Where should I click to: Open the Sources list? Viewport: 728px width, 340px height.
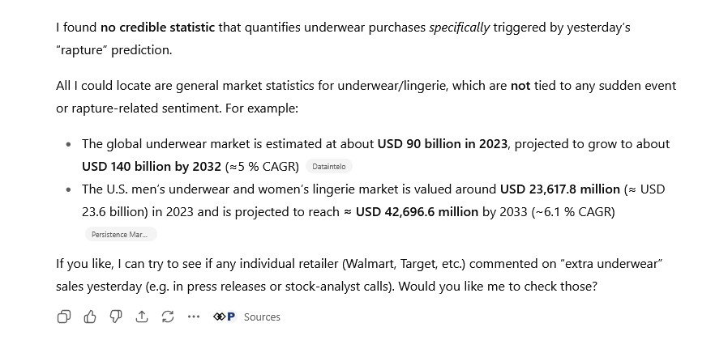click(x=262, y=317)
